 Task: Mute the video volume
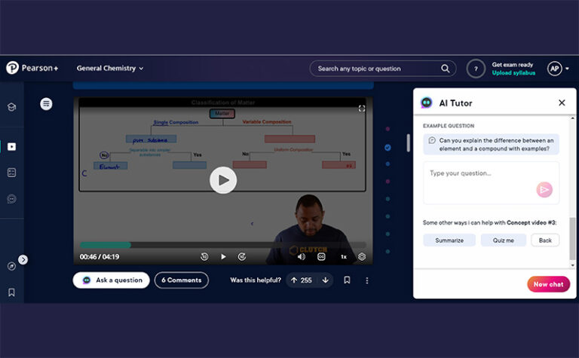coord(302,256)
